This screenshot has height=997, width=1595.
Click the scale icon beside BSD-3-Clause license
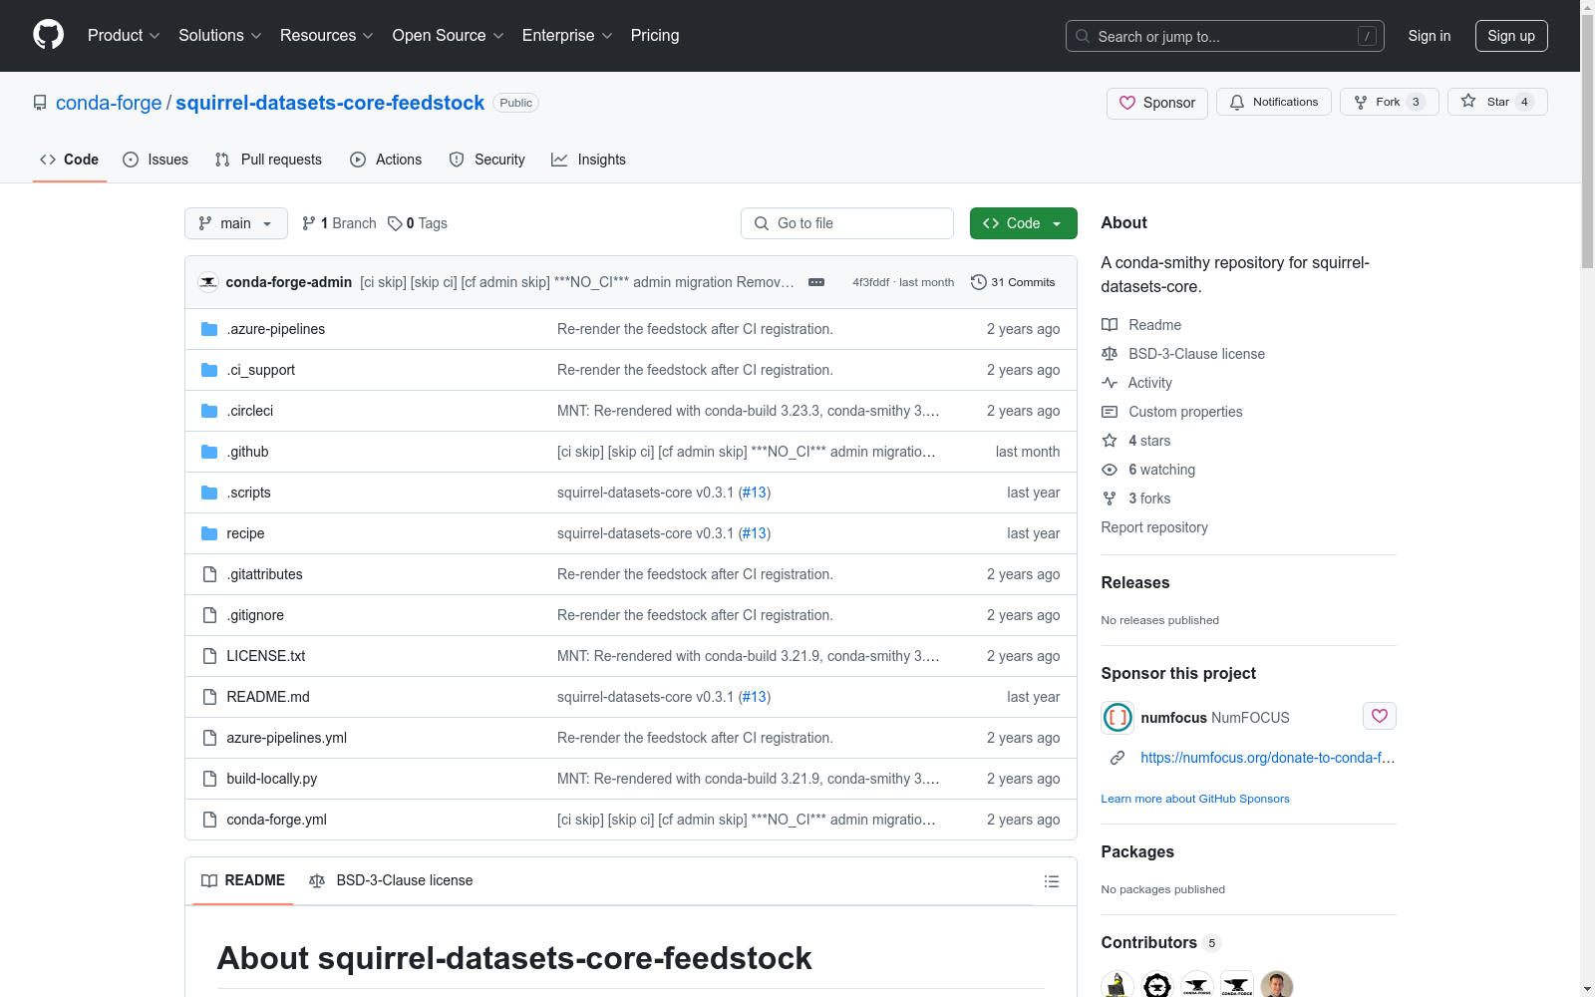click(1110, 354)
